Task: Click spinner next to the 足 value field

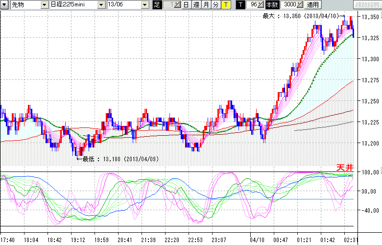Action: click(178, 5)
